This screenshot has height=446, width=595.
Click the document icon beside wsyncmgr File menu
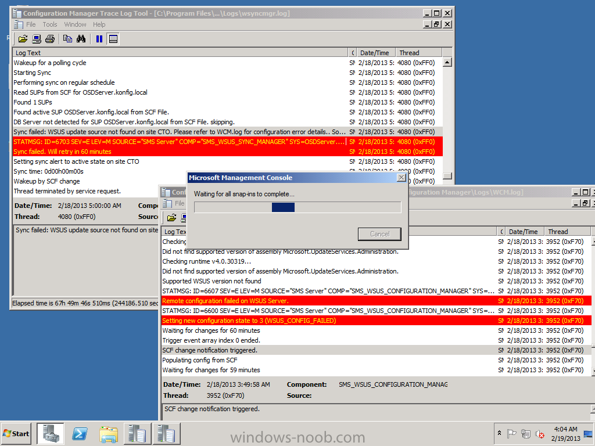click(x=18, y=24)
